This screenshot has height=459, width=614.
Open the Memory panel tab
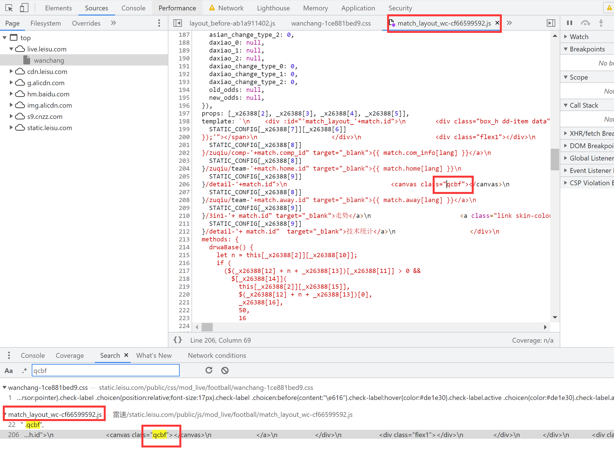pos(315,8)
